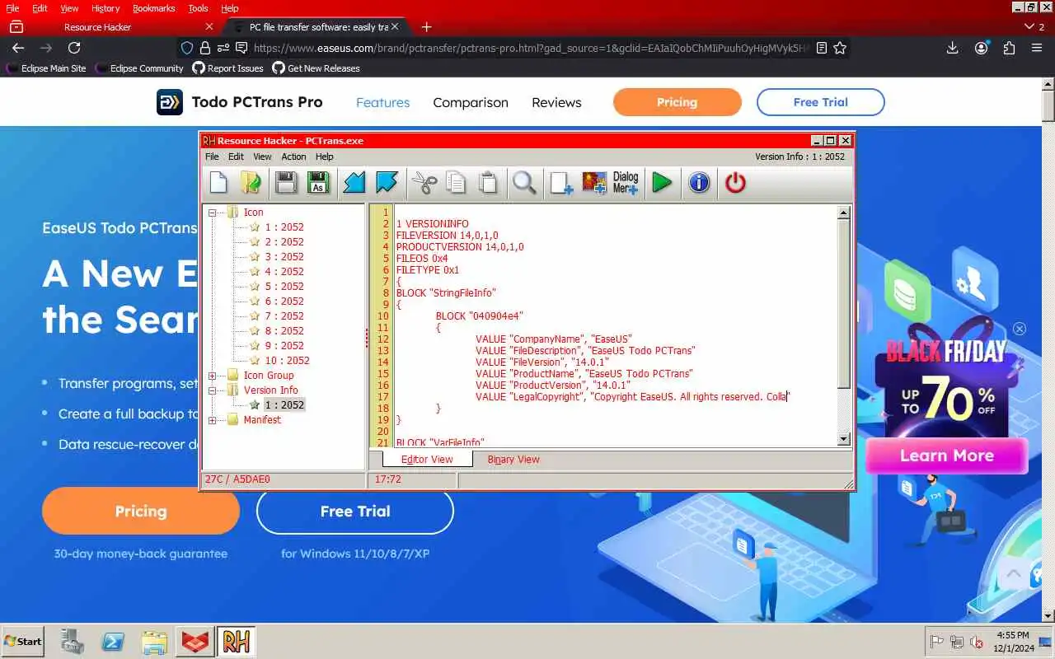1055x659 pixels.
Task: Collapse the Version Info folder
Action: [212, 390]
